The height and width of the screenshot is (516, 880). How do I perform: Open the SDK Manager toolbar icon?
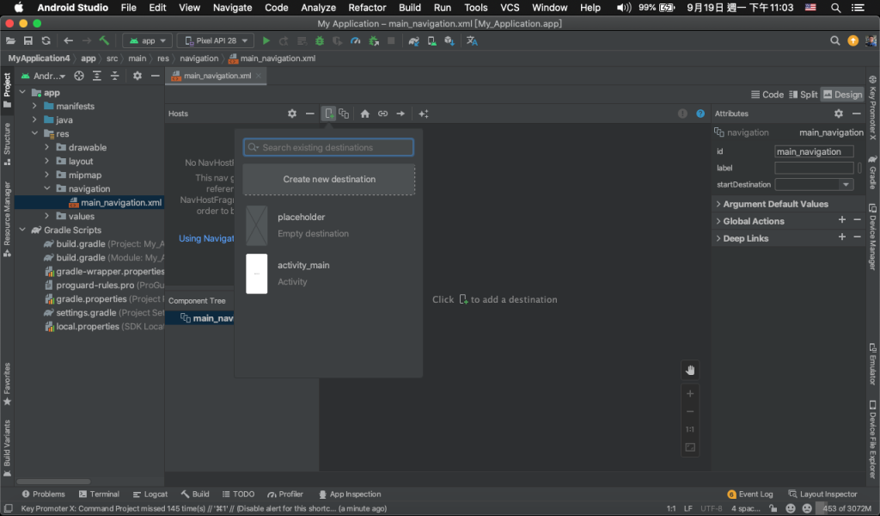[x=449, y=41]
